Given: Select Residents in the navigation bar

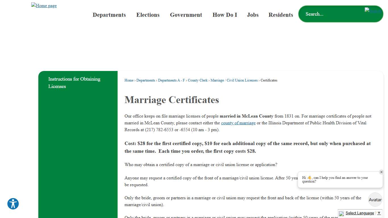Looking at the screenshot, I should [281, 15].
